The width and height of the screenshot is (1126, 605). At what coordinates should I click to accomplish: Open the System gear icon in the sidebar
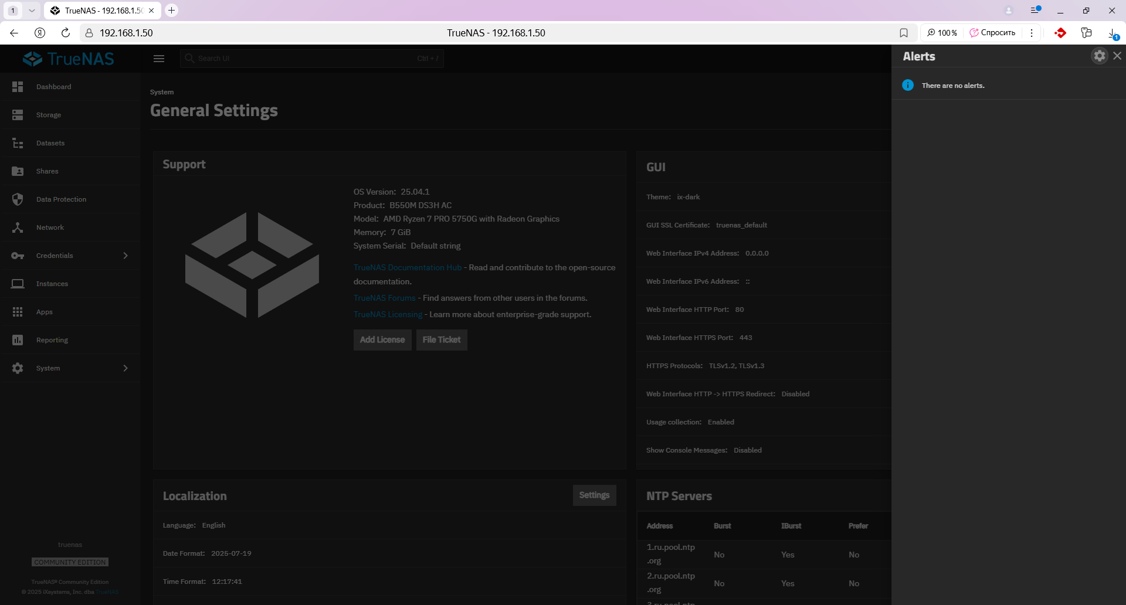click(18, 368)
